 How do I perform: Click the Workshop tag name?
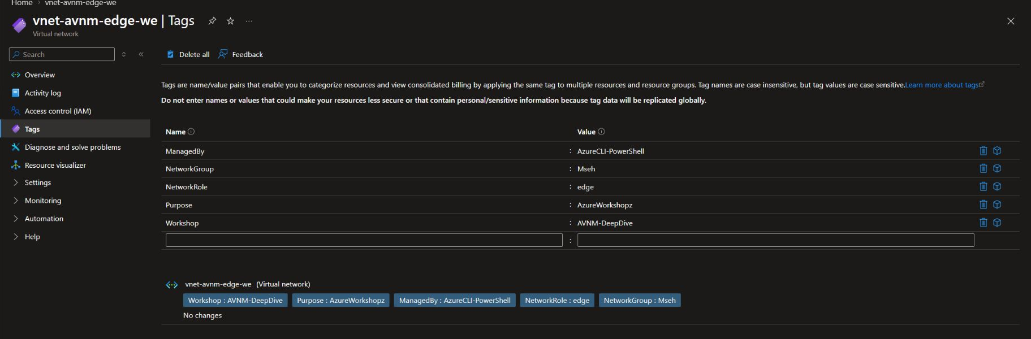tap(182, 223)
